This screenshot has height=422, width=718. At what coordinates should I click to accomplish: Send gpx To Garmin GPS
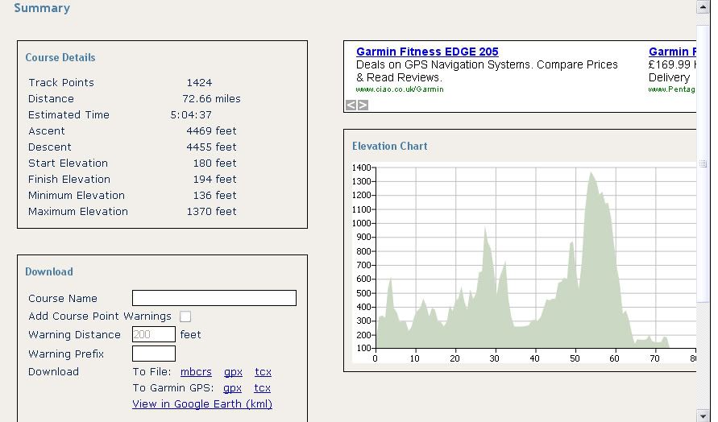coord(232,388)
